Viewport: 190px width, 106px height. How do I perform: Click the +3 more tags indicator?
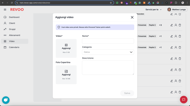(x=160, y=25)
